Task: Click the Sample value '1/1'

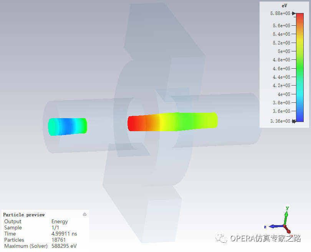Action: click(55, 227)
